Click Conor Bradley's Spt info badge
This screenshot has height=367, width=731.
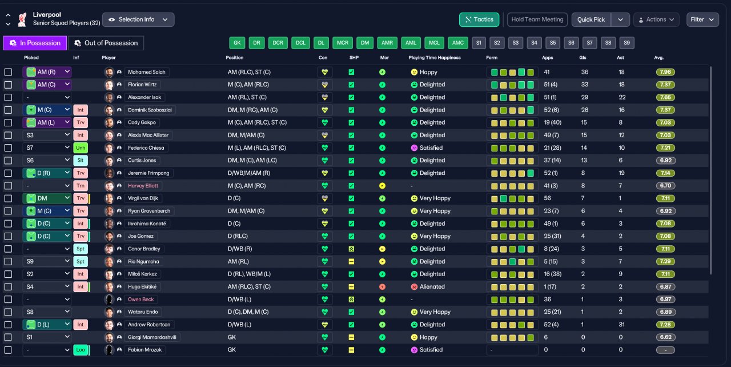click(x=81, y=249)
